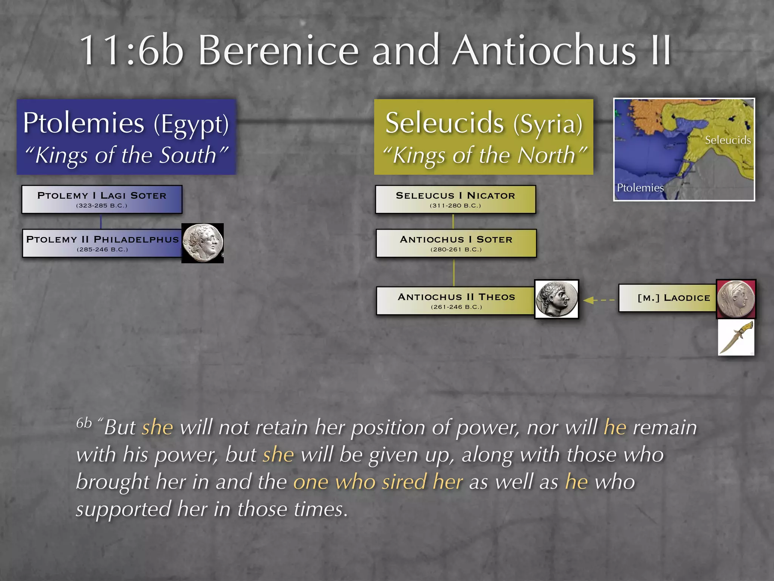Click the '“Kings of the South”' subtitle
774x581 pixels.
126,155
